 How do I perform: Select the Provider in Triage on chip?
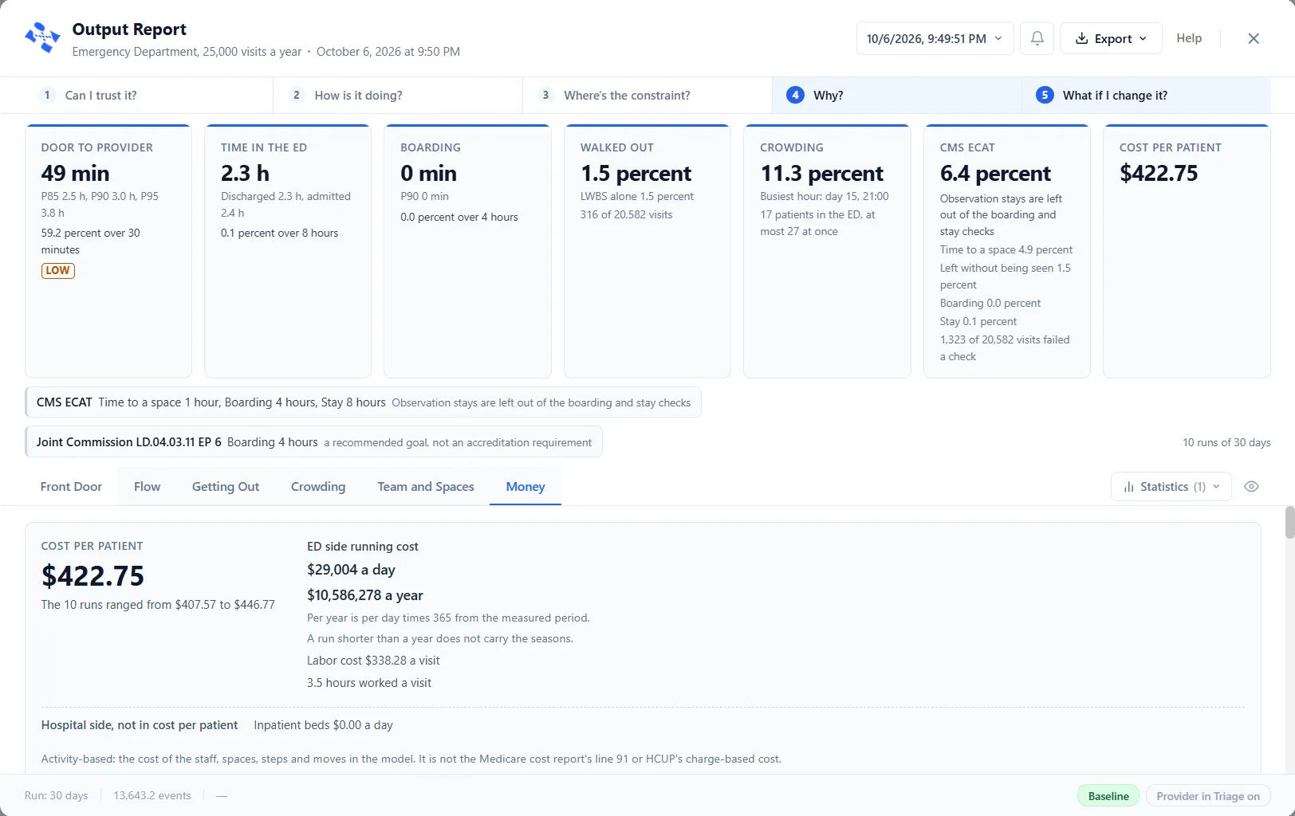(x=1208, y=795)
